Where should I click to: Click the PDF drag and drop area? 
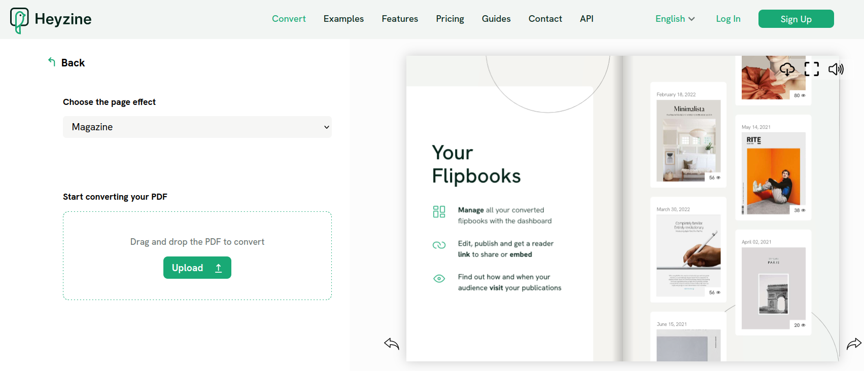point(197,255)
